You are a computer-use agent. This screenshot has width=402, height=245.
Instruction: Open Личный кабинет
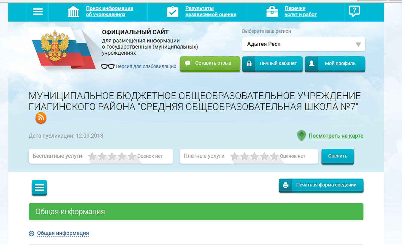click(x=272, y=64)
